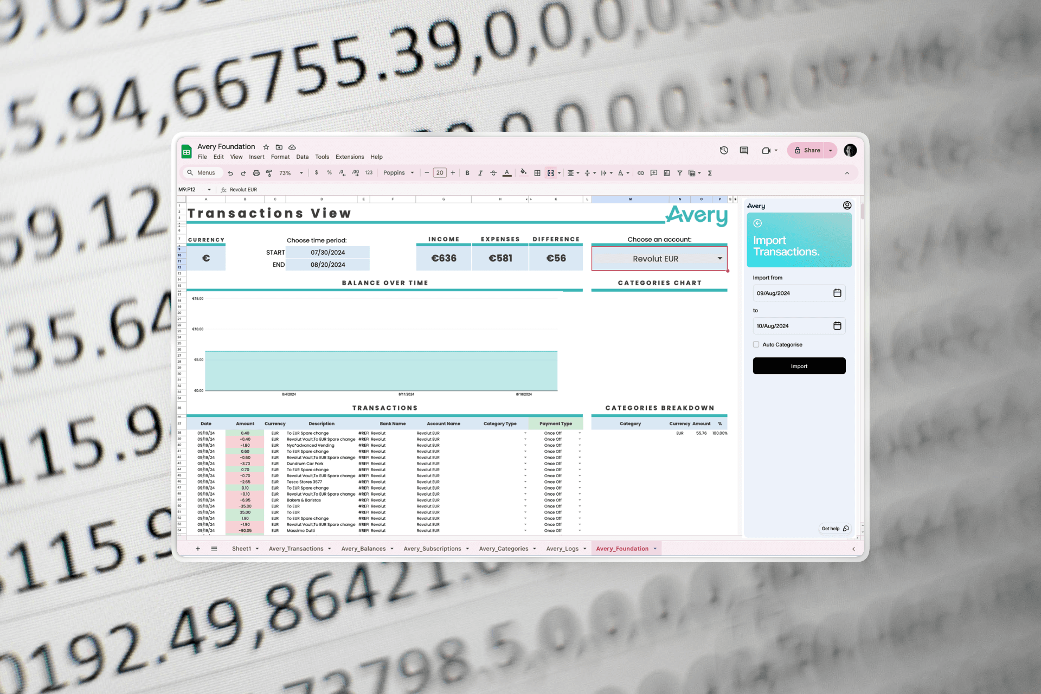
Task: Toggle merge cells
Action: [551, 173]
